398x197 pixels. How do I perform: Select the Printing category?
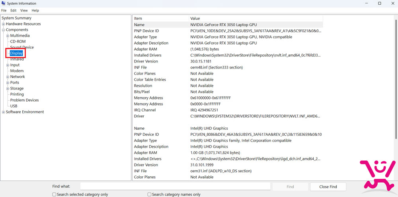coord(17,94)
